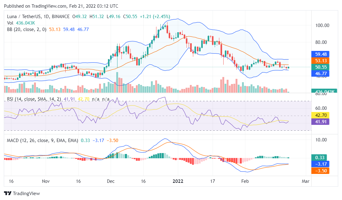
Task: Click the 2022 label on the time axis
Action: (x=177, y=181)
